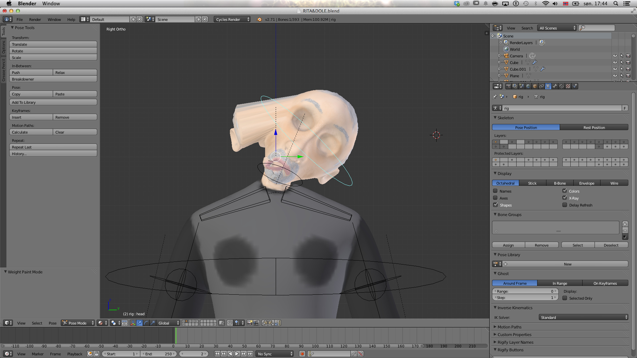
Task: Click the translate manipulator arrow icon
Action: (x=139, y=323)
